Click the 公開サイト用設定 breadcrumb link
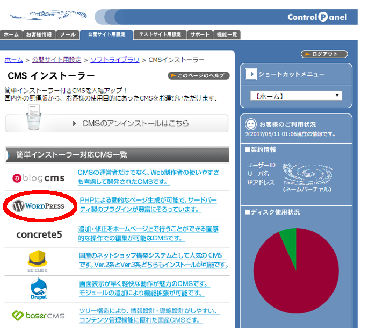 56,60
